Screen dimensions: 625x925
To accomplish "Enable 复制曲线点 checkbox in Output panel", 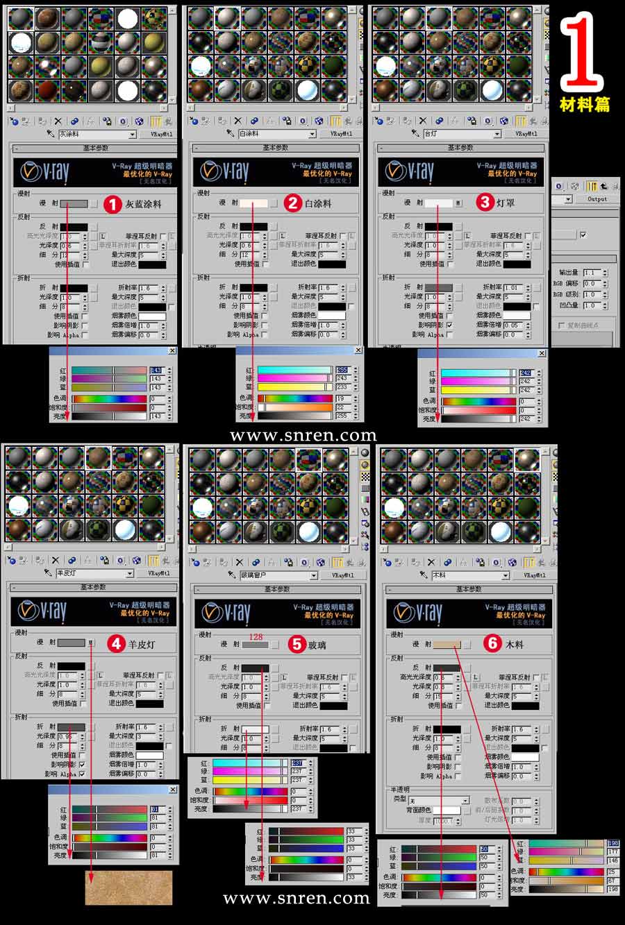I will pyautogui.click(x=562, y=325).
